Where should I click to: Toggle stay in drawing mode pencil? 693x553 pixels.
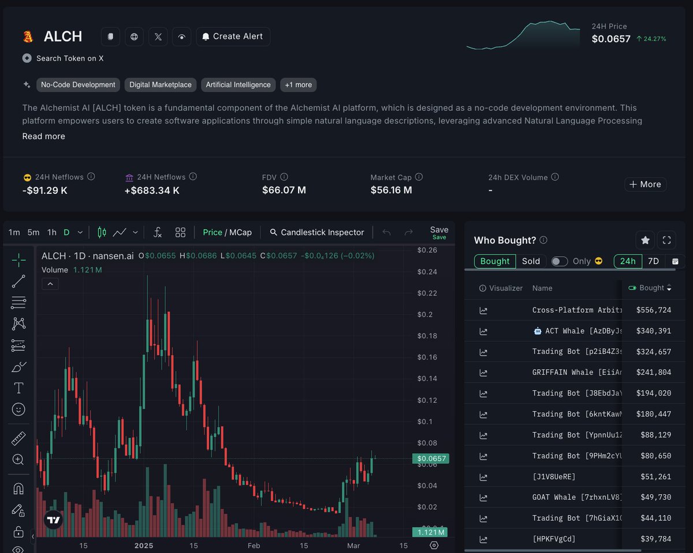click(x=18, y=510)
